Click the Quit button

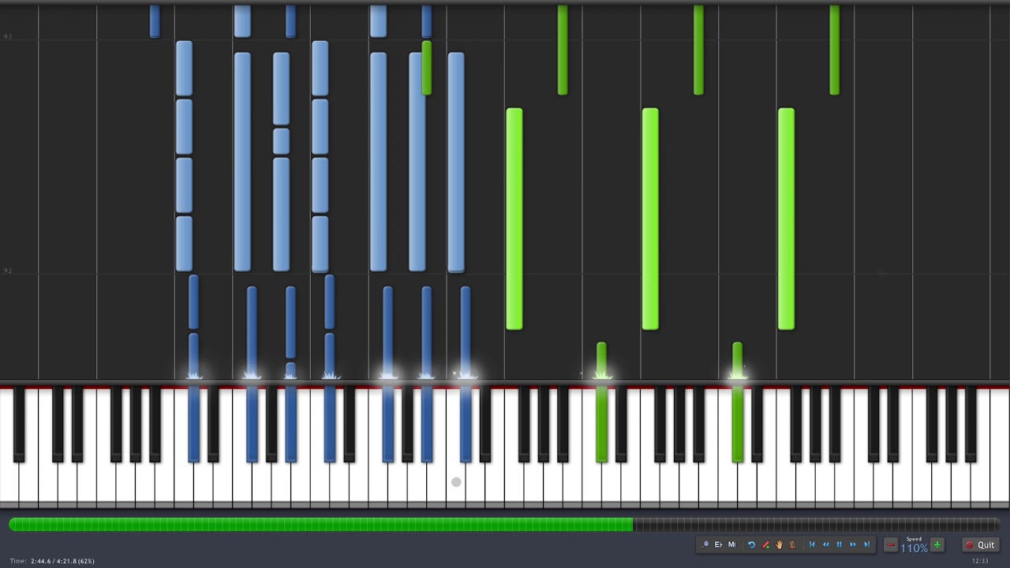pyautogui.click(x=980, y=544)
